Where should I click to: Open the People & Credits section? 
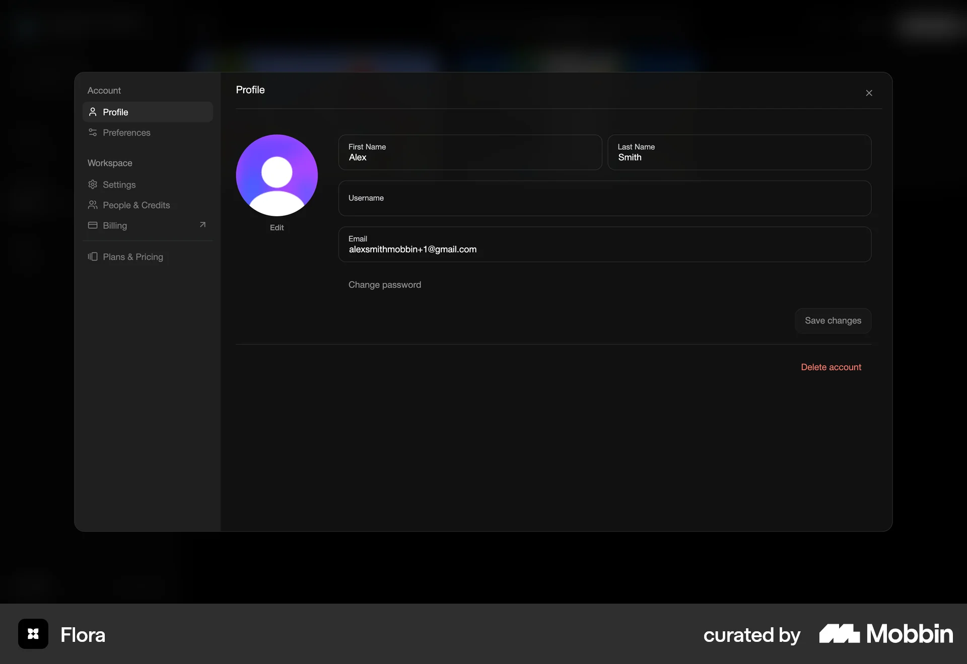tap(136, 205)
